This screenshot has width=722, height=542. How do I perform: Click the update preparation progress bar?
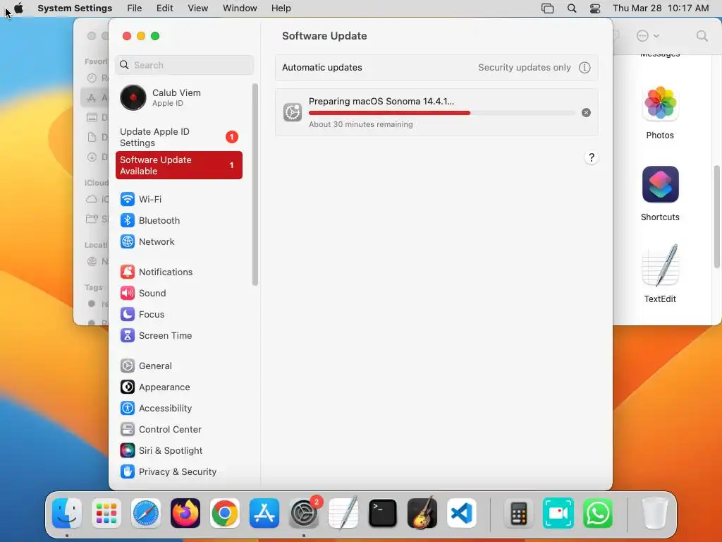[x=441, y=113]
